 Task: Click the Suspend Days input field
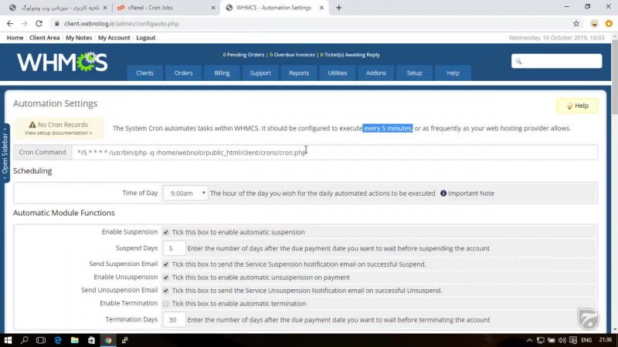click(x=174, y=248)
